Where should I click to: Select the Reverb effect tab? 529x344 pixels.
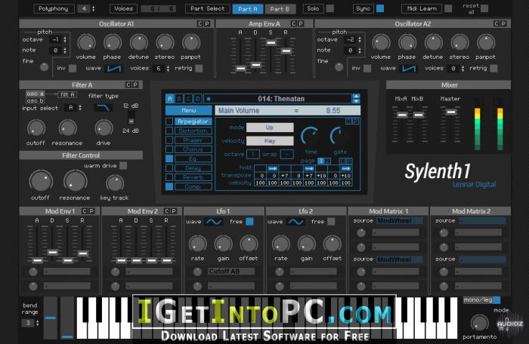(x=193, y=177)
